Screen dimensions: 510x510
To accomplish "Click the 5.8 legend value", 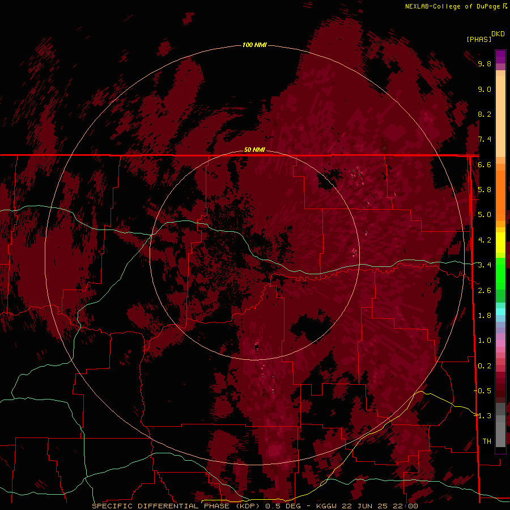I will click(x=484, y=190).
